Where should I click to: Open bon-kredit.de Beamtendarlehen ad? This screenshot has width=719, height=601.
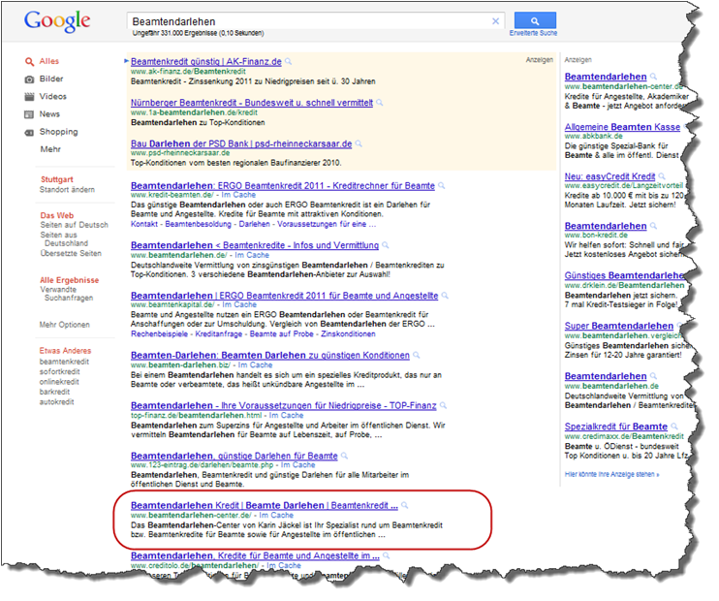pos(606,226)
